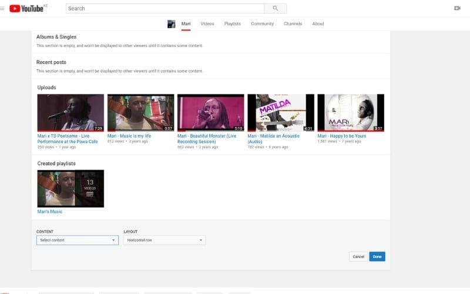This screenshot has height=294, width=470.
Task: Open Mari x TD Poetsome video thumbnail
Action: click(x=70, y=112)
